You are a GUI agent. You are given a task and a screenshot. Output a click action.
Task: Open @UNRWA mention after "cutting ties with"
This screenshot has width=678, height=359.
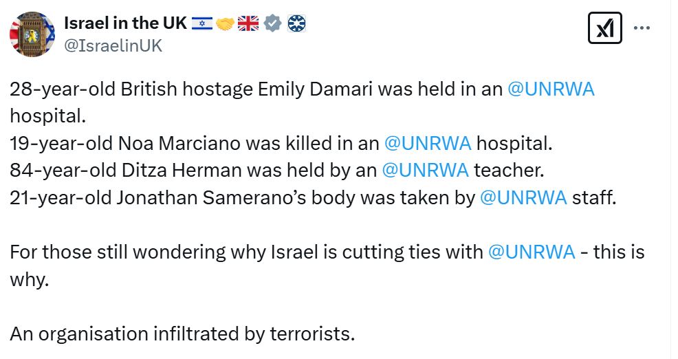tap(531, 252)
